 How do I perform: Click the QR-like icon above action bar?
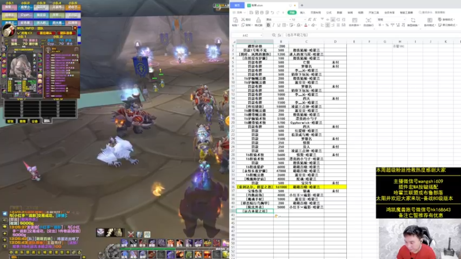pos(147,234)
